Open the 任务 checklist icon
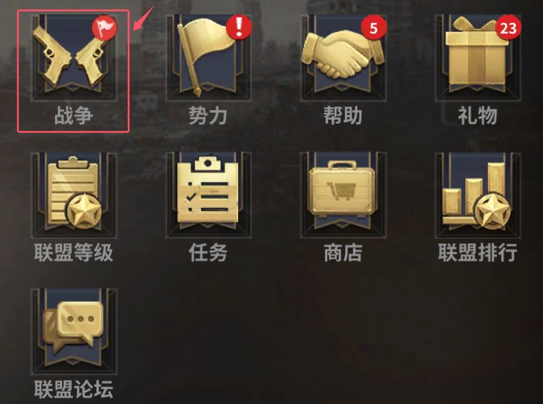Screen dimensions: 543x404 tap(209, 194)
